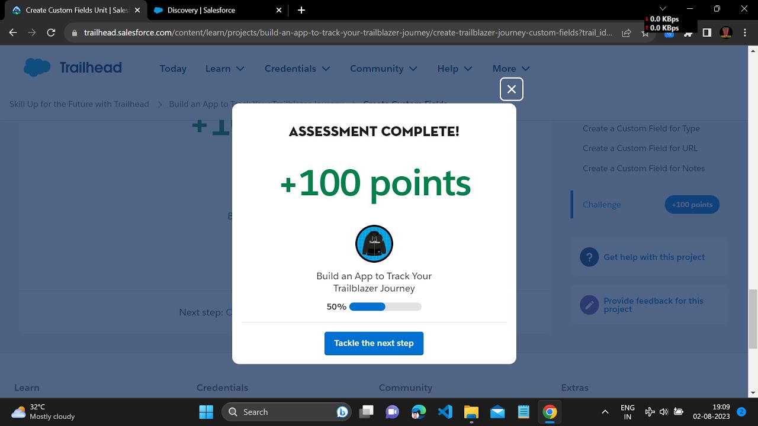Expand the Credentials dropdown
758x426 pixels.
pos(297,69)
